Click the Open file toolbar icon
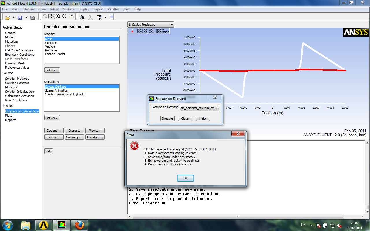This screenshot has width=370, height=231. click(8, 18)
